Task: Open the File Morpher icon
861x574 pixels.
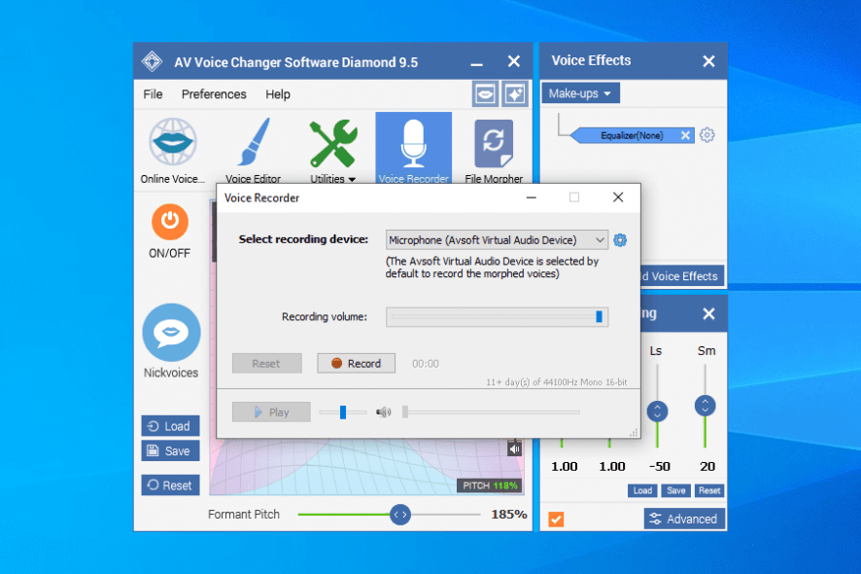Action: coord(493,144)
